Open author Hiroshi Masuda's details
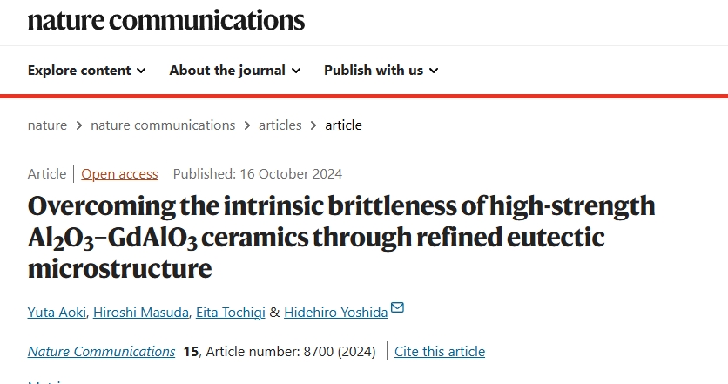 coord(141,312)
